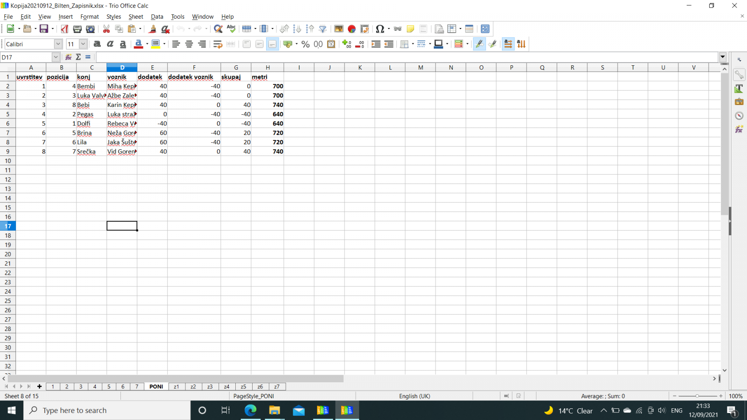Expand the Name Box cell reference dropdown
This screenshot has height=420, width=747.
click(56, 57)
